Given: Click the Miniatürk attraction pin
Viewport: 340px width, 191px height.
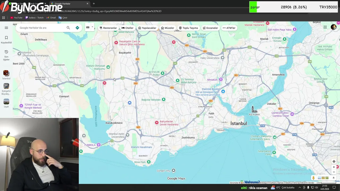Looking at the screenshot, I should (221, 80).
